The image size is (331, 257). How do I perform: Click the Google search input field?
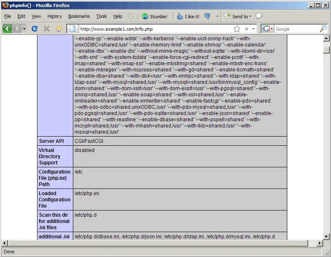click(x=296, y=29)
